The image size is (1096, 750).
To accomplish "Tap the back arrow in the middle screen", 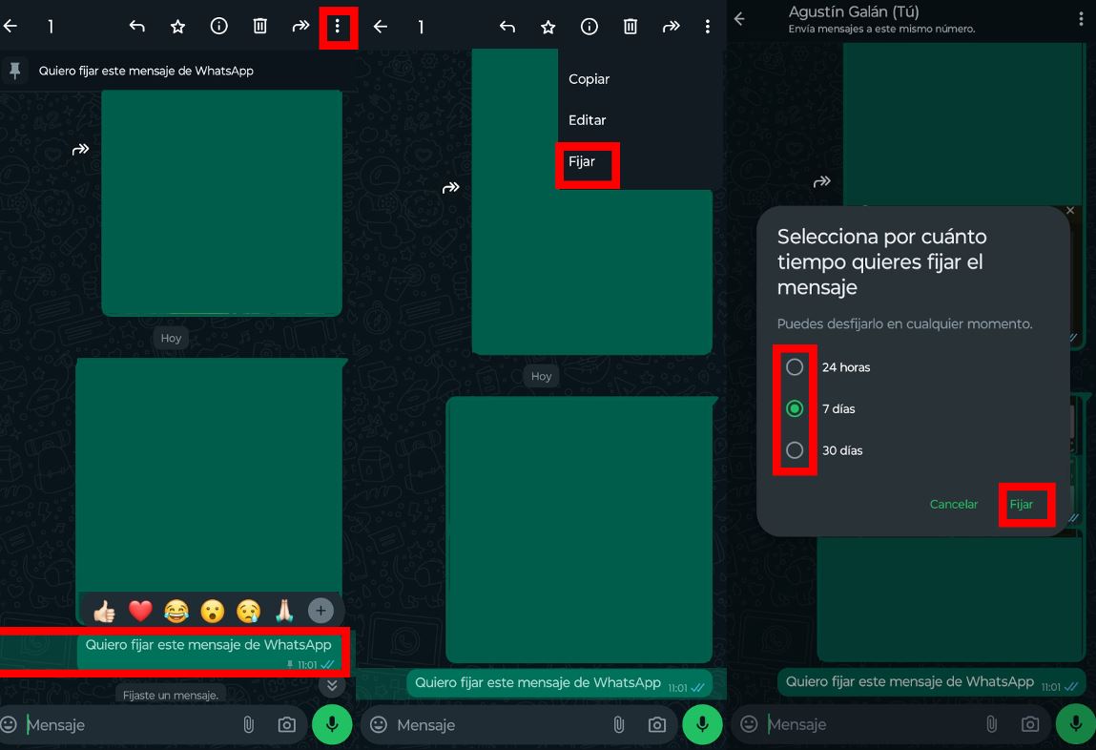I will point(381,27).
